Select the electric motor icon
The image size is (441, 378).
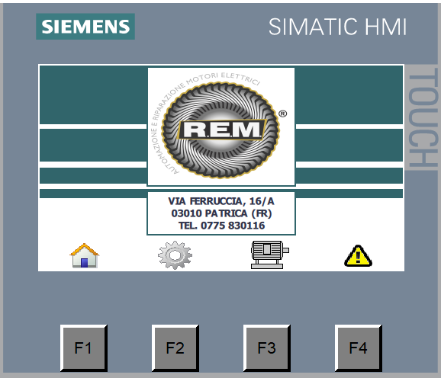click(x=270, y=255)
